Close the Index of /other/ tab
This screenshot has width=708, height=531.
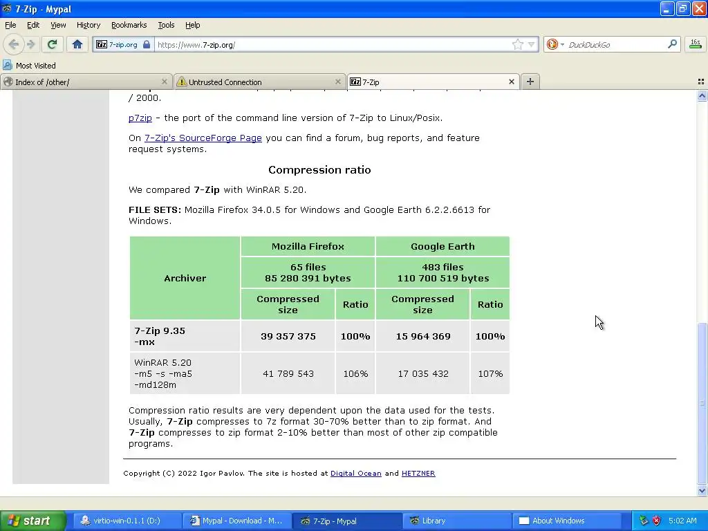pos(165,82)
